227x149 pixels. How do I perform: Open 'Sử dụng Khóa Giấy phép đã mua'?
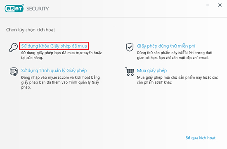pyautogui.click(x=54, y=46)
